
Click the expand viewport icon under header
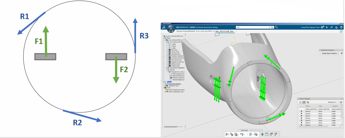point(341,32)
